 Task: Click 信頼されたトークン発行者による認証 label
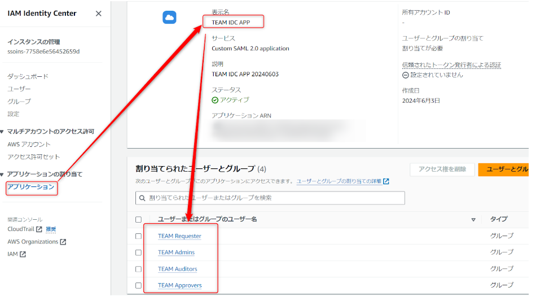pos(451,65)
